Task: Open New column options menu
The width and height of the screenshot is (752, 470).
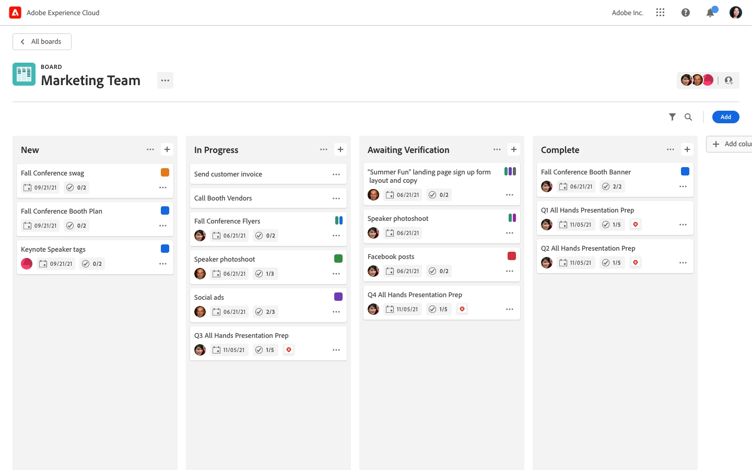Action: coord(150,149)
